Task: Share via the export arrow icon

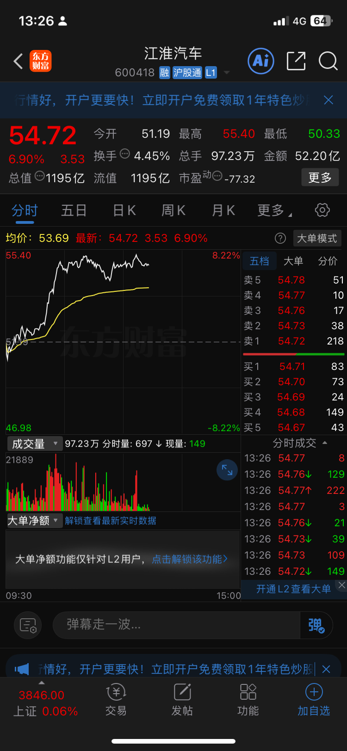Action: point(296,61)
